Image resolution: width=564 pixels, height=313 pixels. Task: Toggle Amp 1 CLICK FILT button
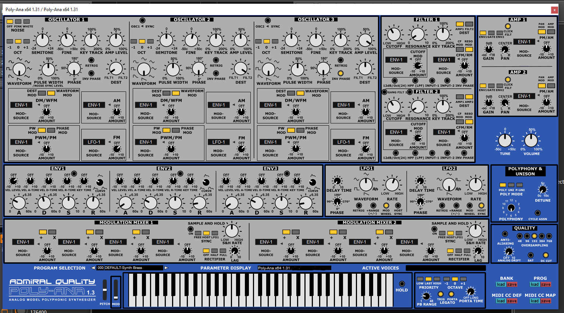(508, 26)
